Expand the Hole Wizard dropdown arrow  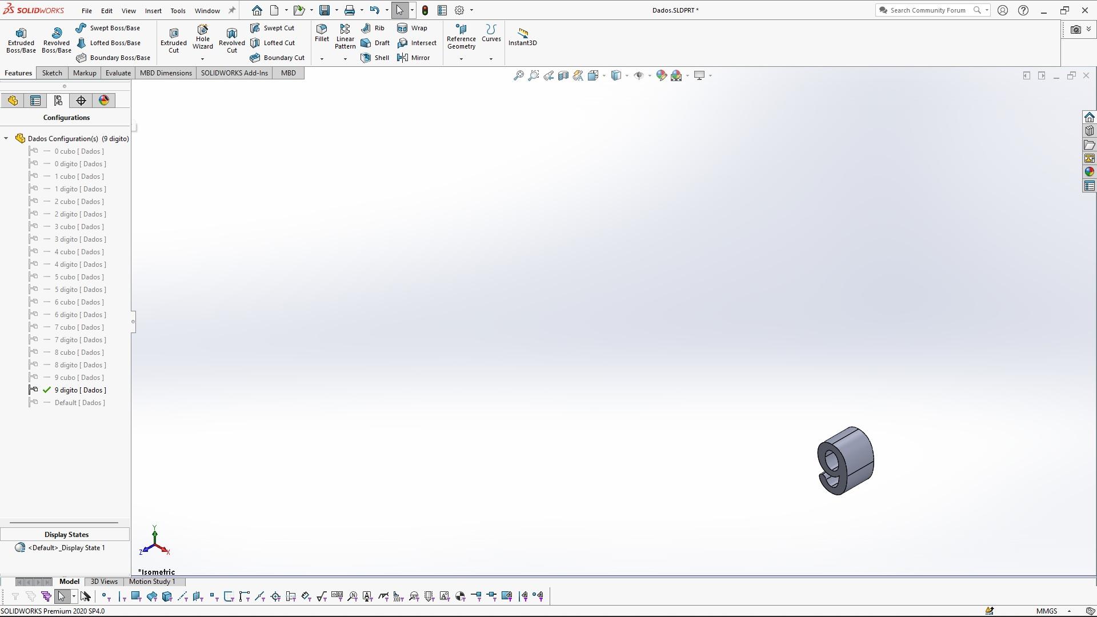[202, 59]
